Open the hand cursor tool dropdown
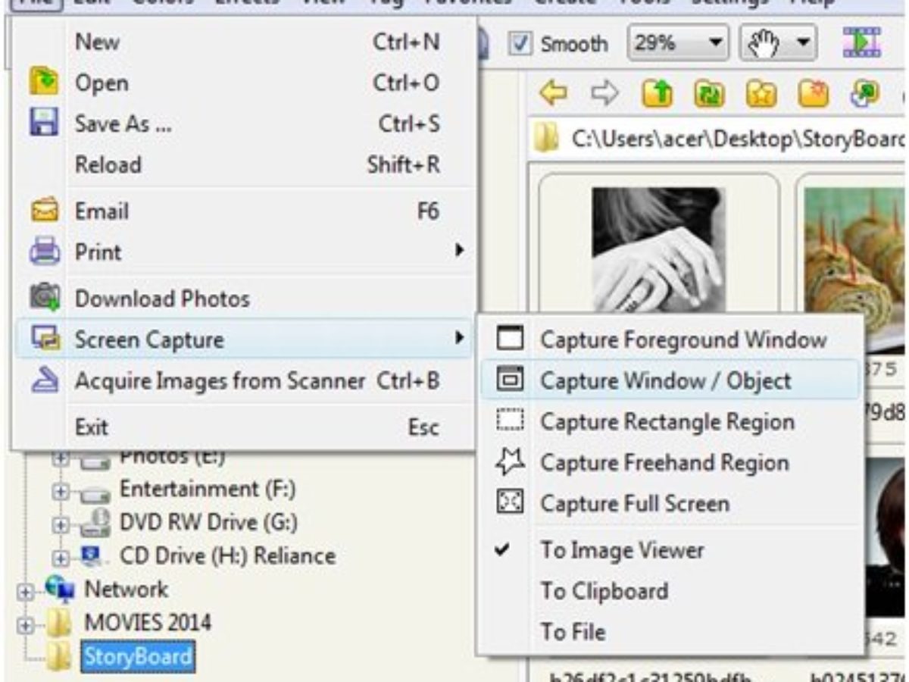The width and height of the screenshot is (909, 682). (801, 43)
